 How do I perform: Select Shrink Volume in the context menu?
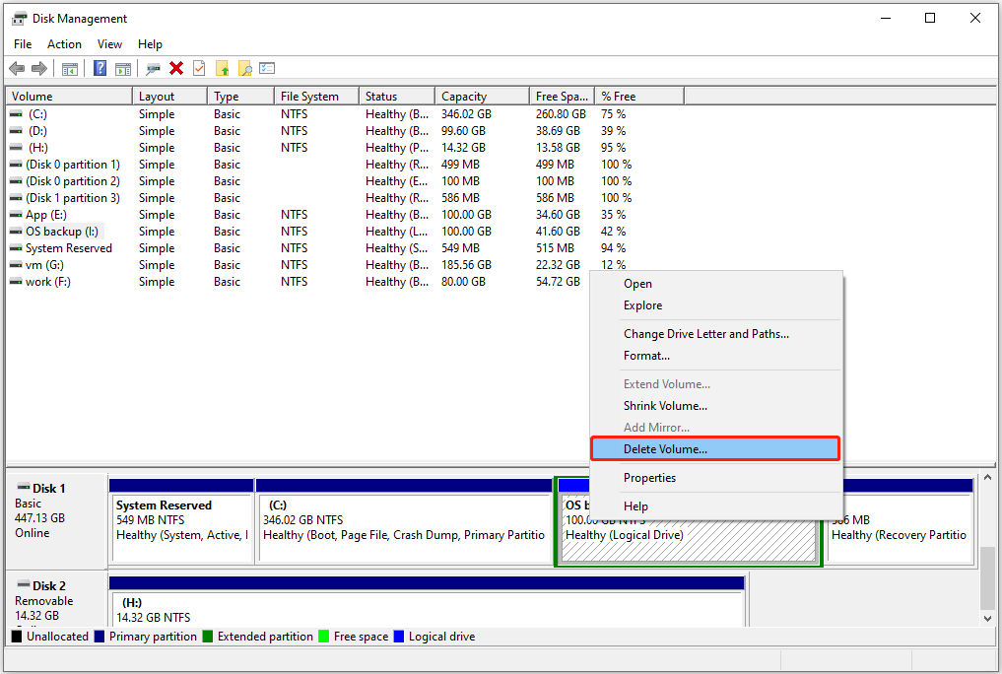[x=665, y=405]
